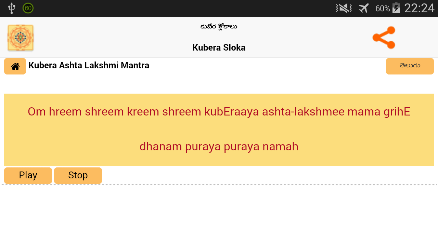Tap the Kubera Sloka title
This screenshot has width=438, height=246.
[x=219, y=47]
